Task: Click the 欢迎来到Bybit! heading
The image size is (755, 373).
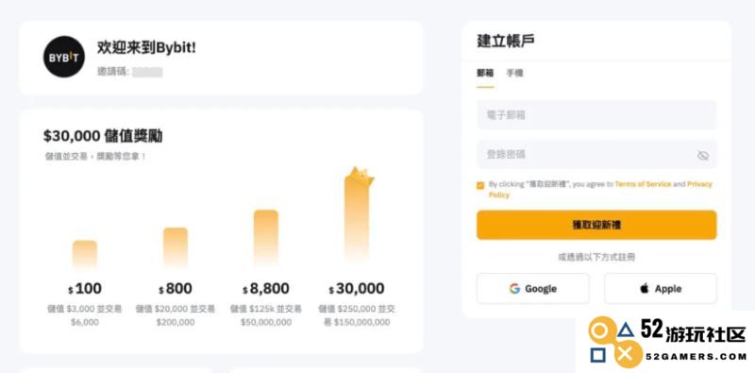Action: pos(147,47)
